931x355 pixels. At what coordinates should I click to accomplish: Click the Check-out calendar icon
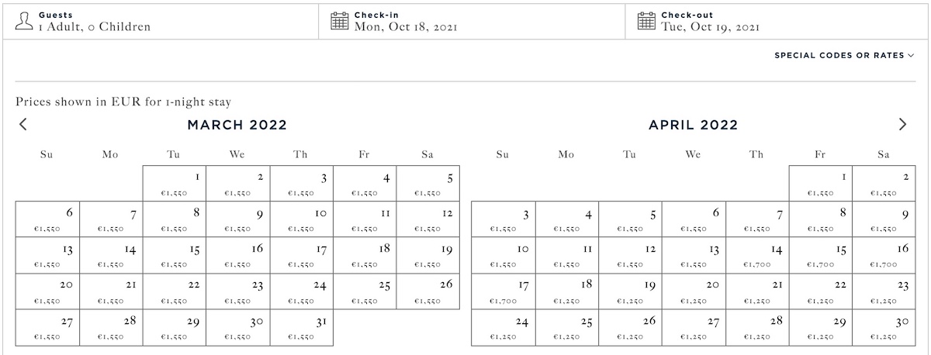pos(647,20)
